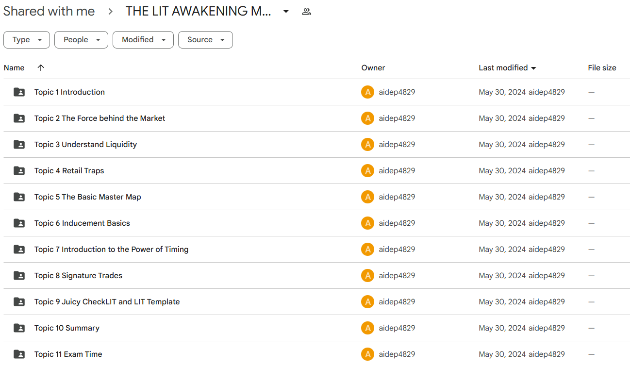The image size is (630, 367).
Task: Click the May 30, 2024 date in Topic 11 row
Action: (502, 354)
